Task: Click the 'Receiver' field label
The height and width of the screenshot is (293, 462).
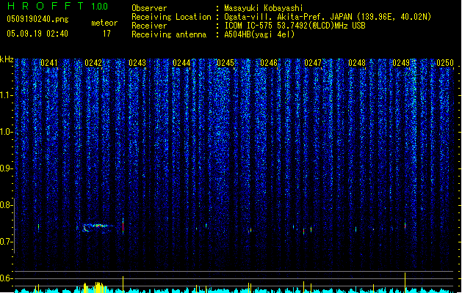Action: [x=149, y=26]
